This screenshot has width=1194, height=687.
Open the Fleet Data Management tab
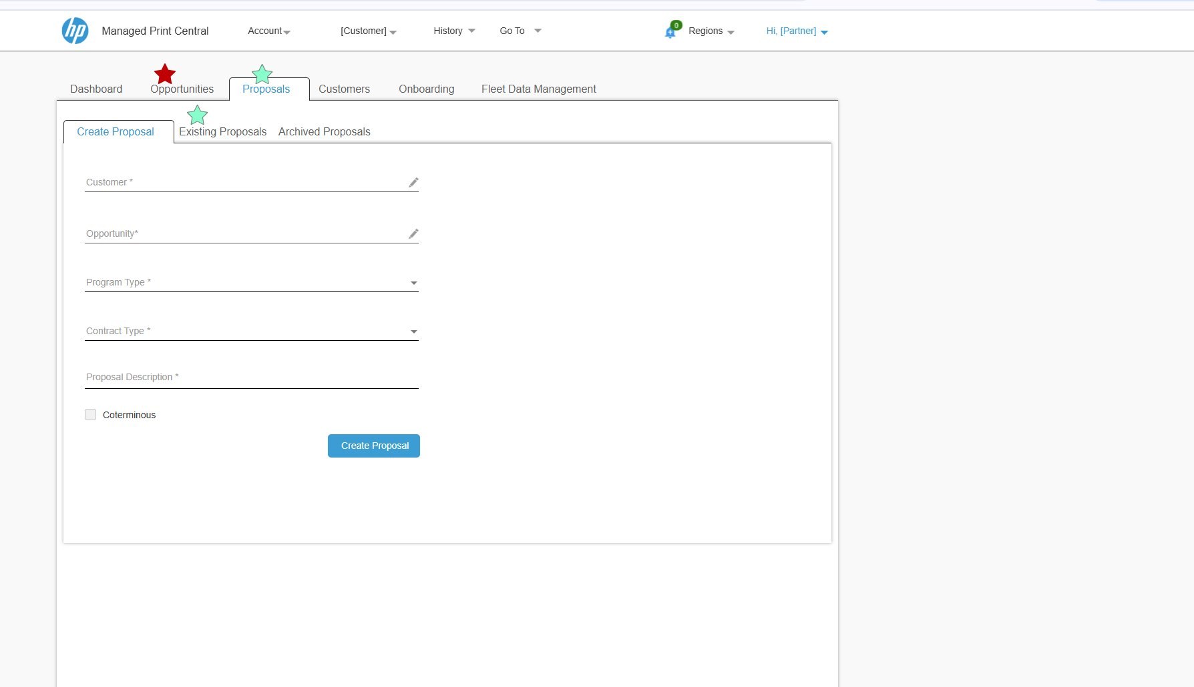coord(539,89)
